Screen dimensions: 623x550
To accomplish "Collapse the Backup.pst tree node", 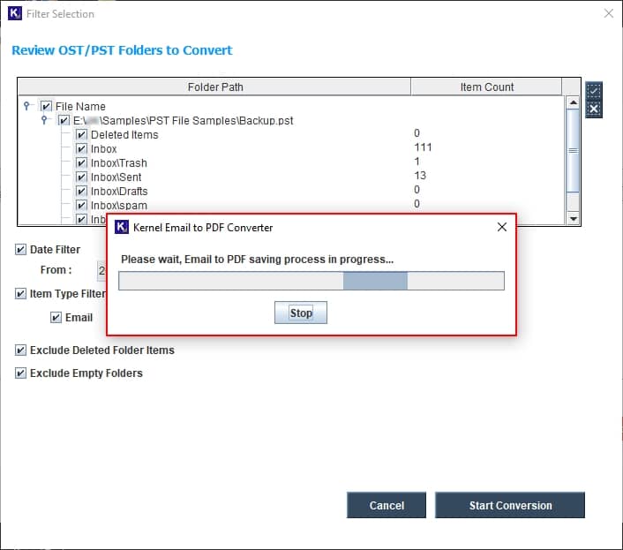I will pos(44,119).
